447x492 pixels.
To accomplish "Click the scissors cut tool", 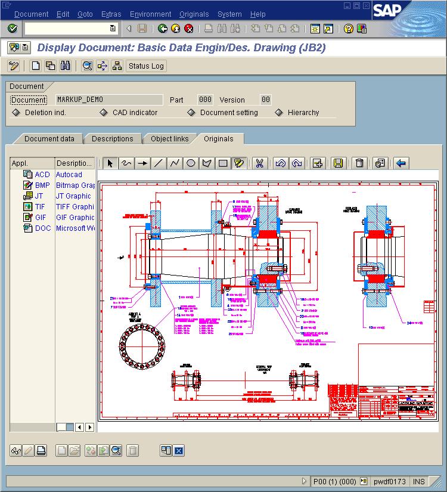I will coord(259,163).
